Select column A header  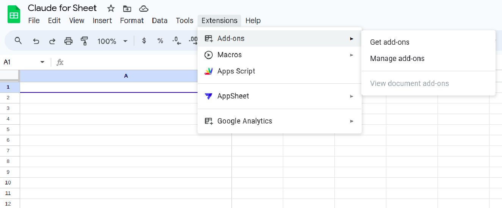(x=126, y=76)
